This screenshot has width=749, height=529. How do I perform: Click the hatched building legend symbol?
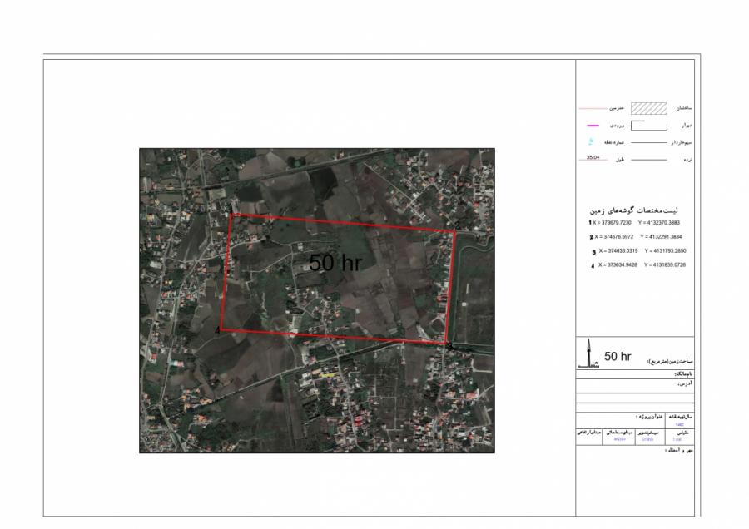[648, 108]
